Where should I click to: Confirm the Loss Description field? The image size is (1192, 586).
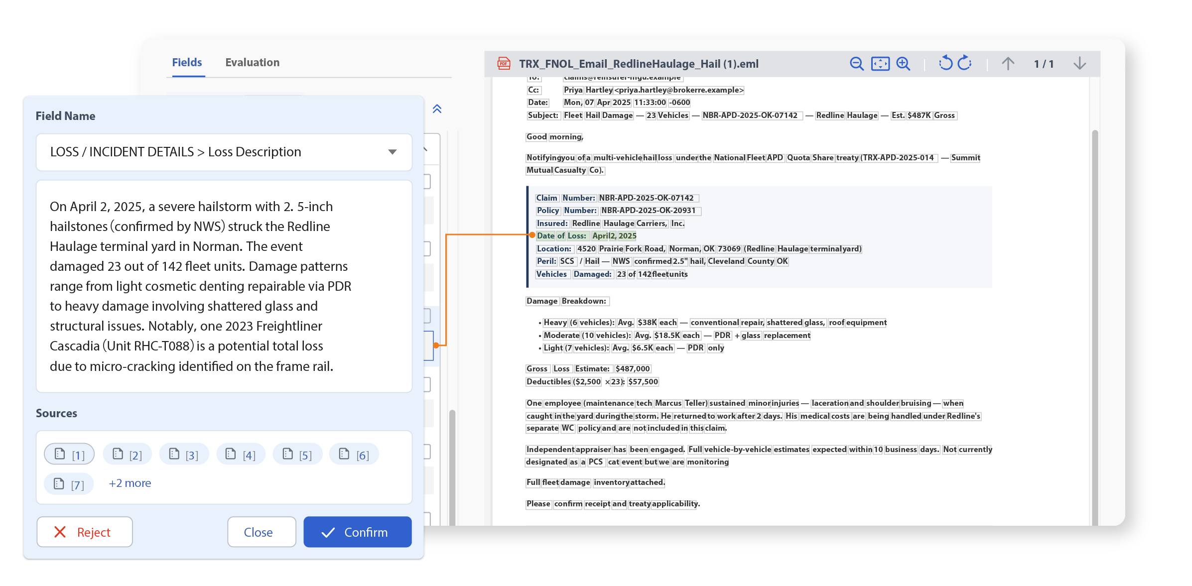pos(358,532)
